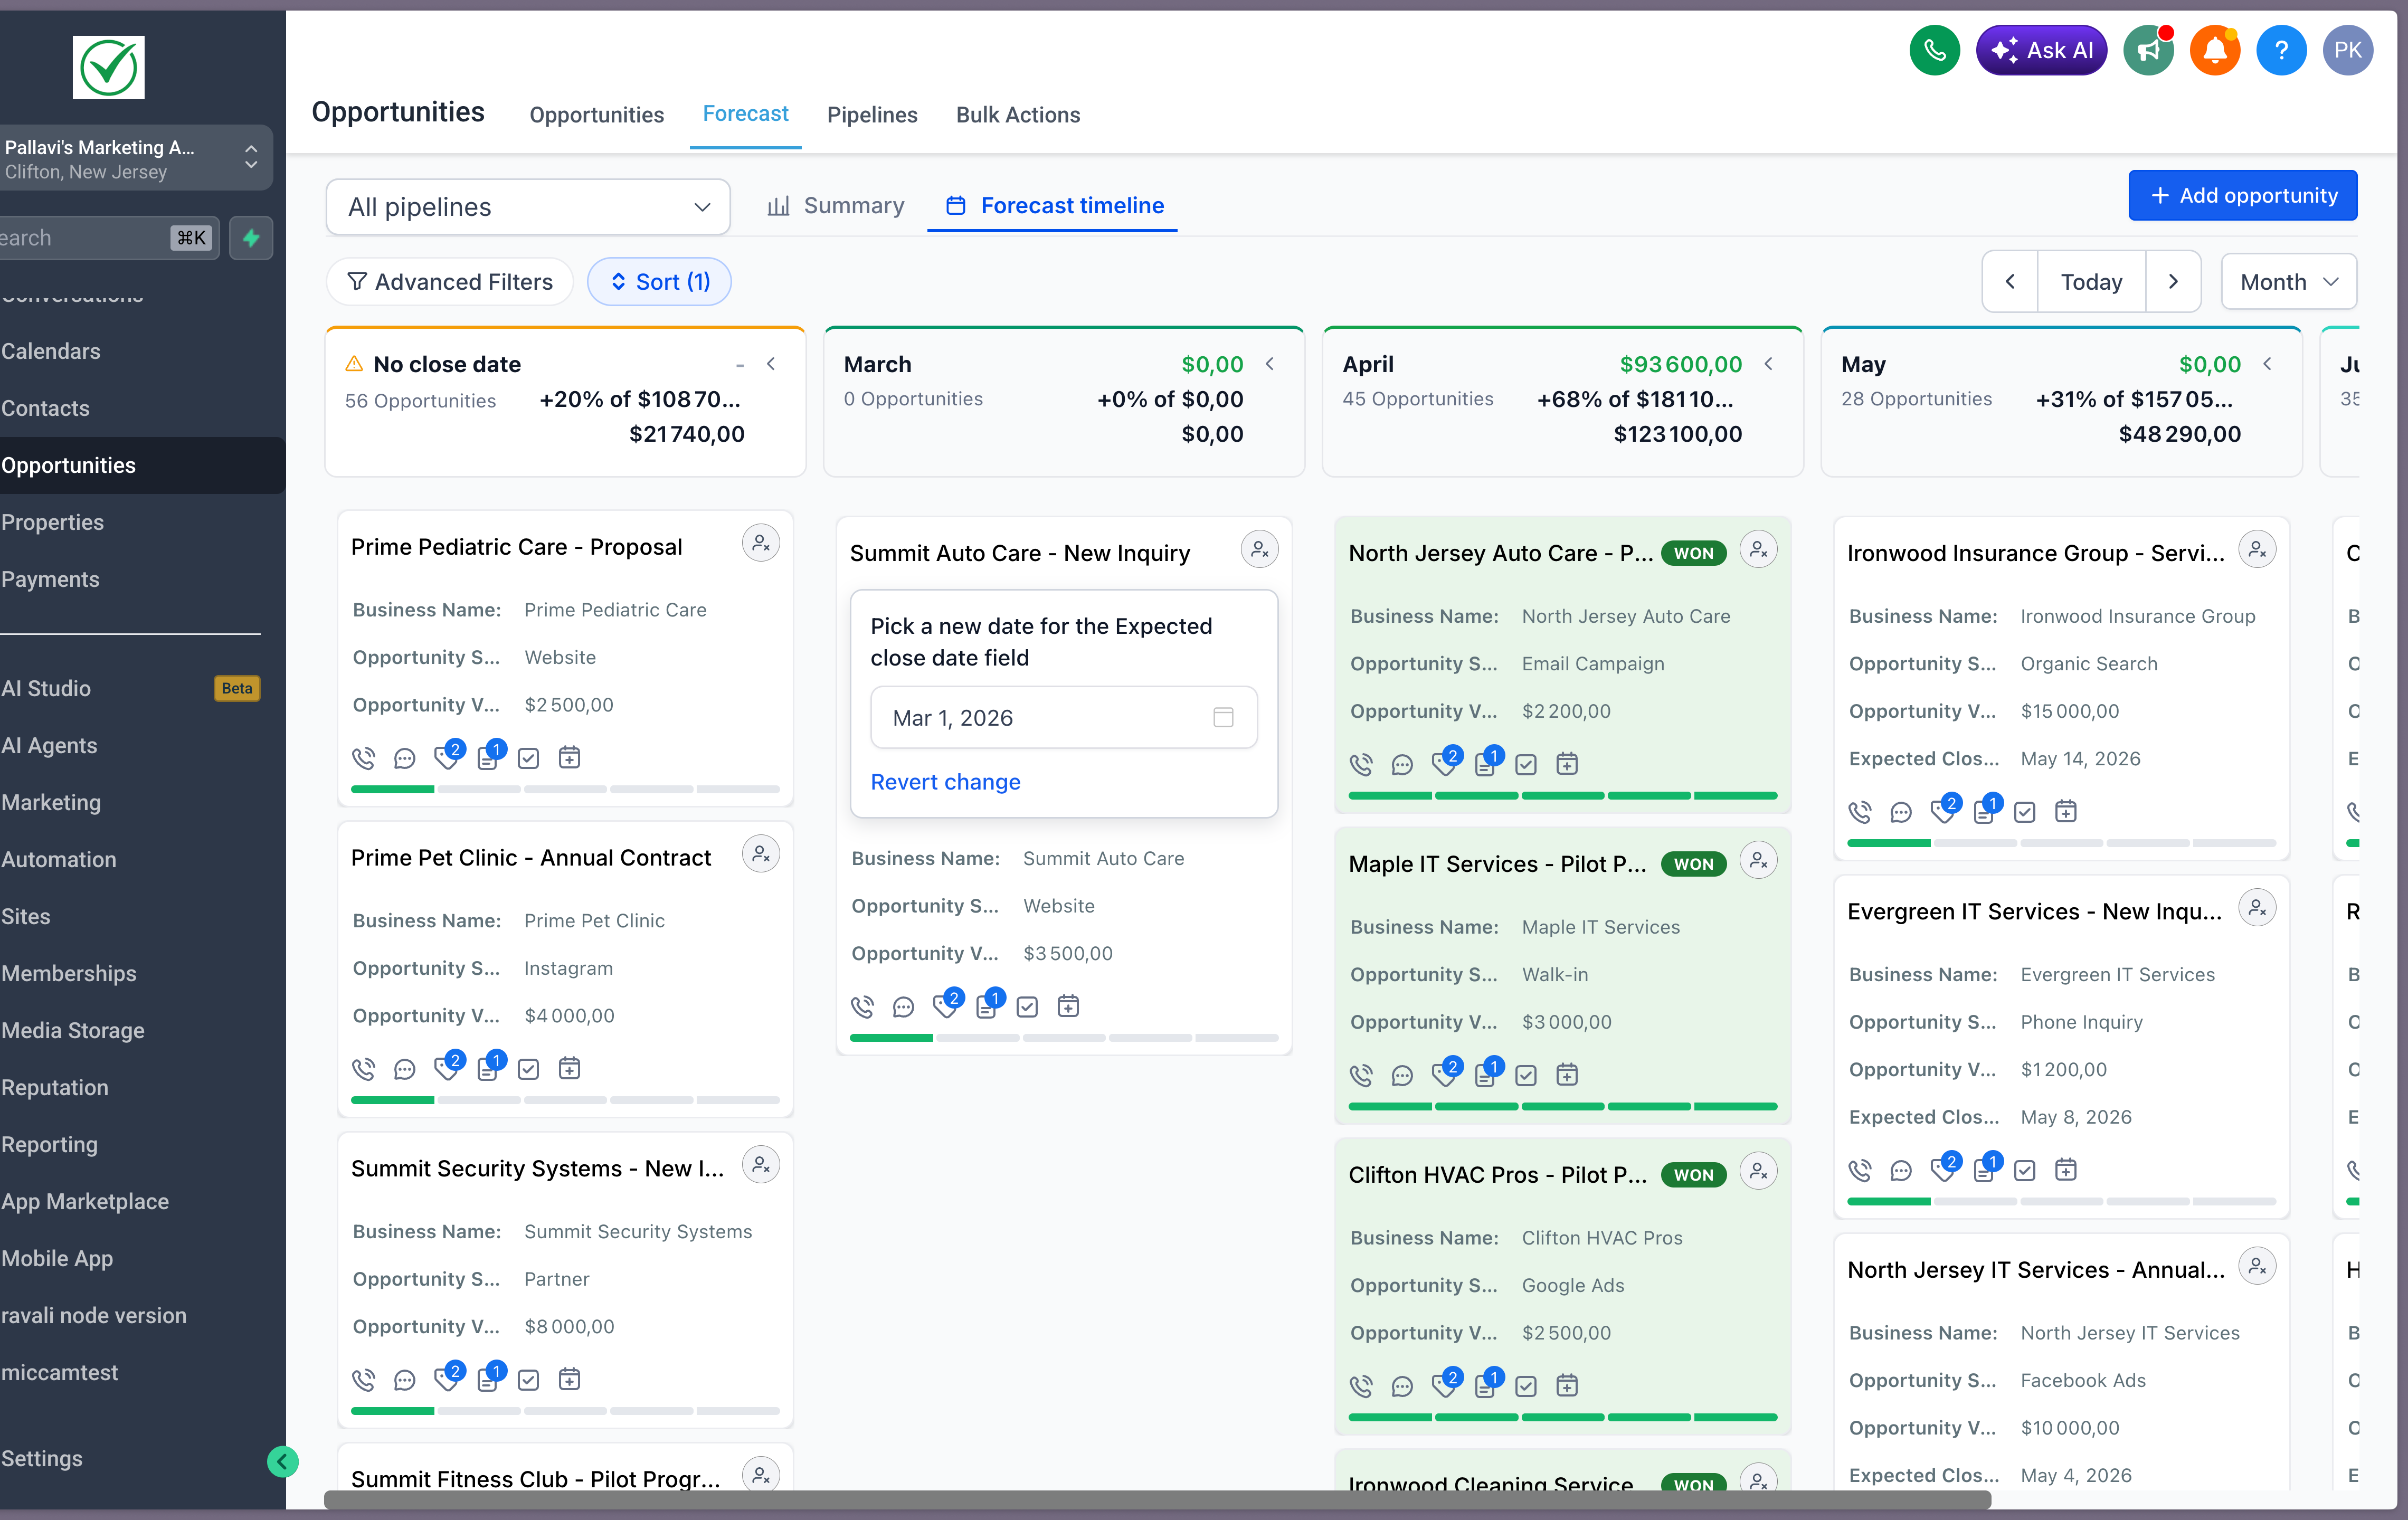Open the megaphone announcements icon
The width and height of the screenshot is (2408, 1520).
click(2148, 50)
